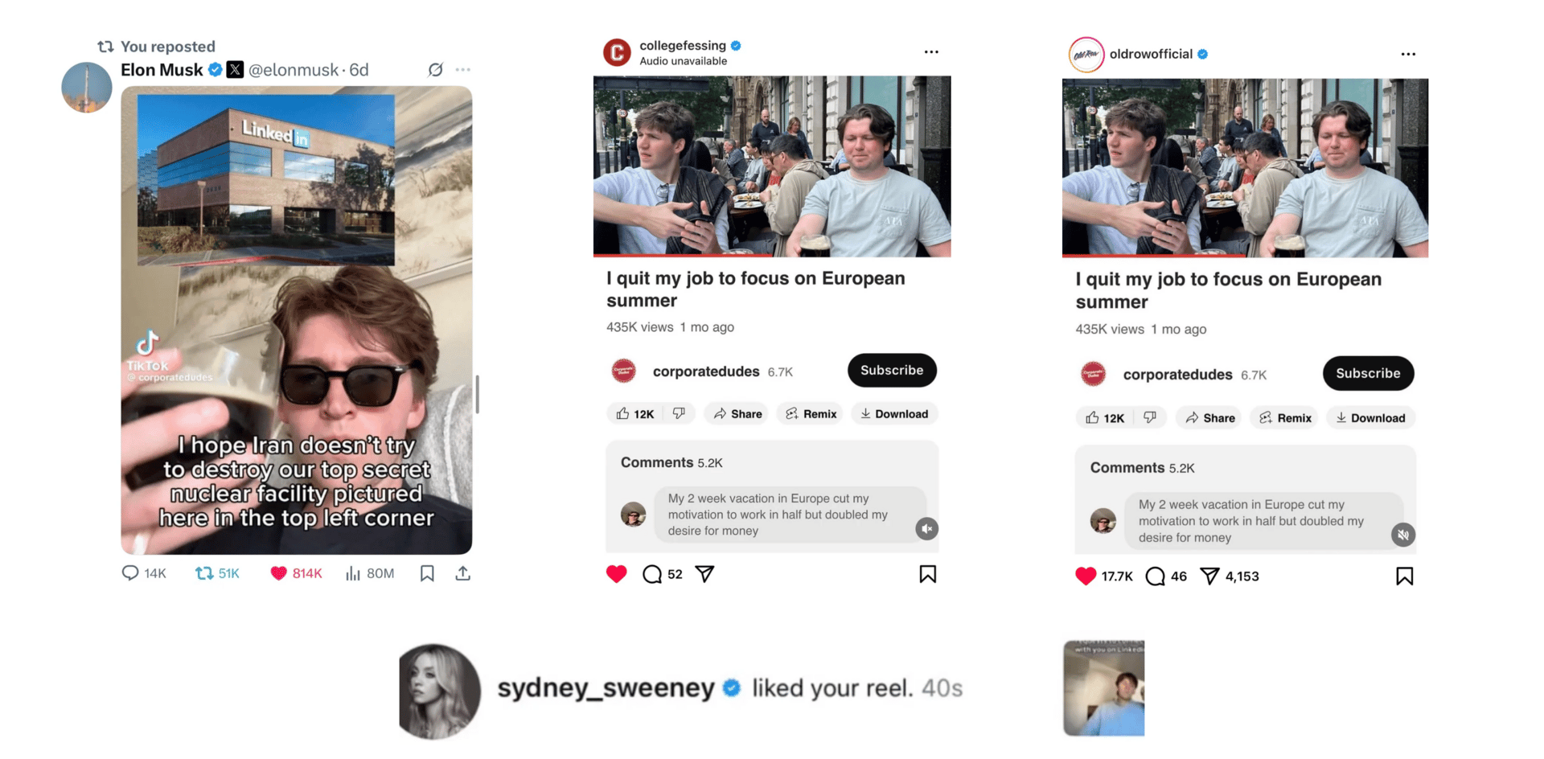Click the repost icon showing 51K
The height and width of the screenshot is (759, 1544).
tap(204, 573)
